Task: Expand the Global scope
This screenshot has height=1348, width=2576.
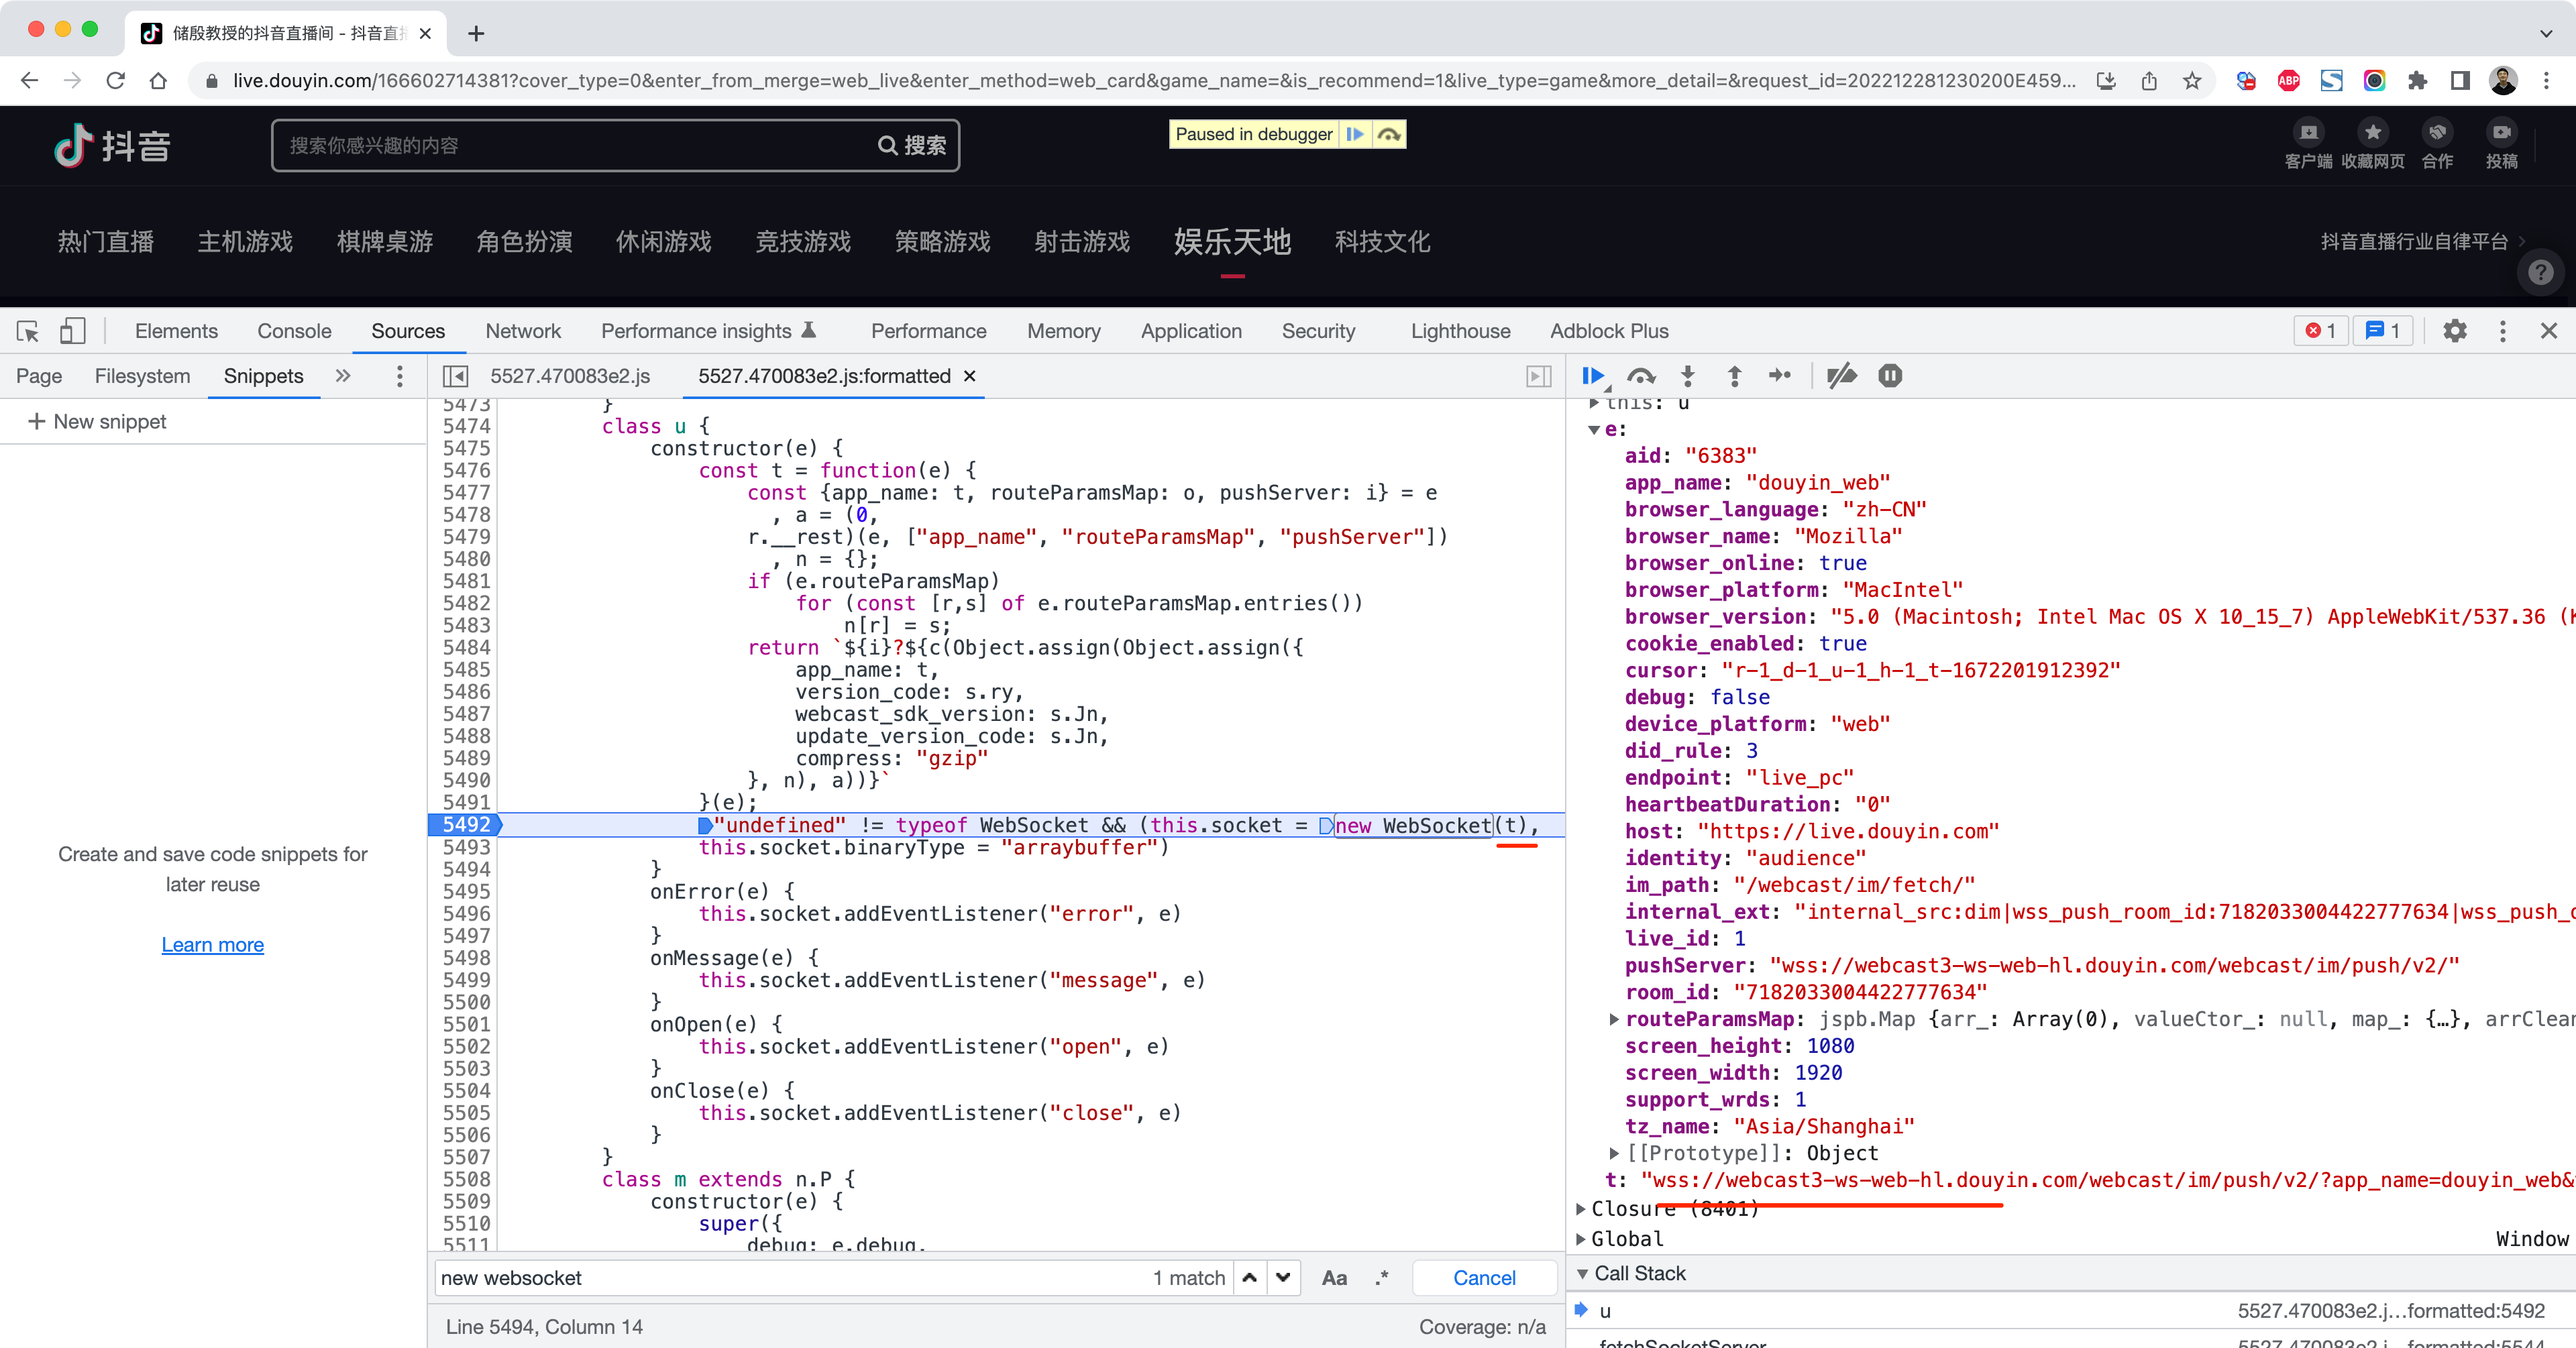Action: 1582,1239
